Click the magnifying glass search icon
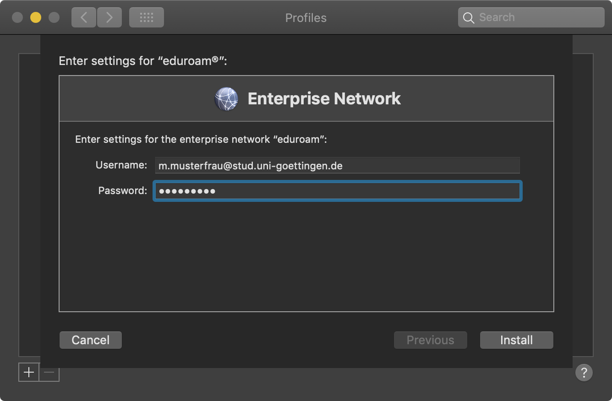Viewport: 612px width, 401px height. click(x=468, y=18)
